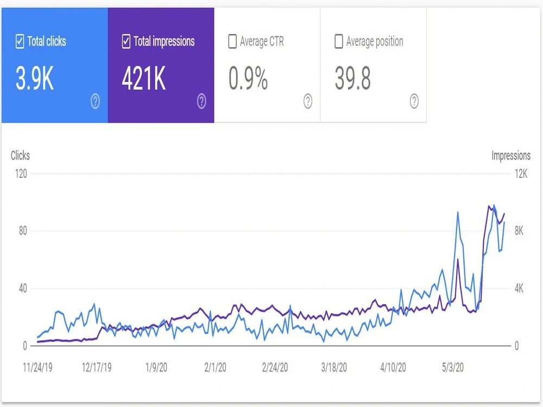Click the 1/9/20 date label
This screenshot has height=407, width=543.
156,367
